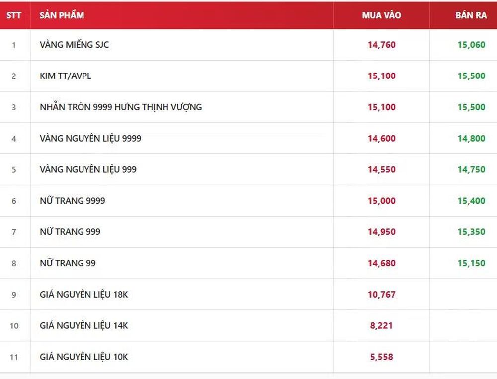
Task: Click the MUA VÀO column header
Action: point(381,15)
